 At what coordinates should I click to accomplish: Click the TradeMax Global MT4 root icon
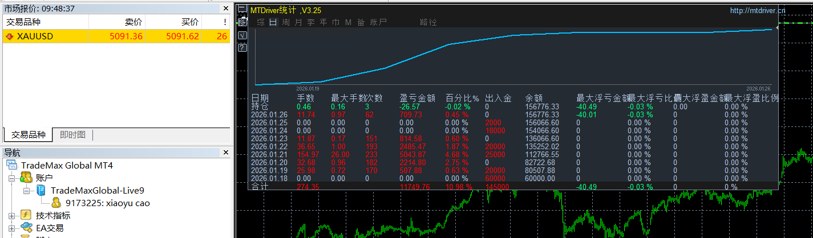tap(12, 165)
